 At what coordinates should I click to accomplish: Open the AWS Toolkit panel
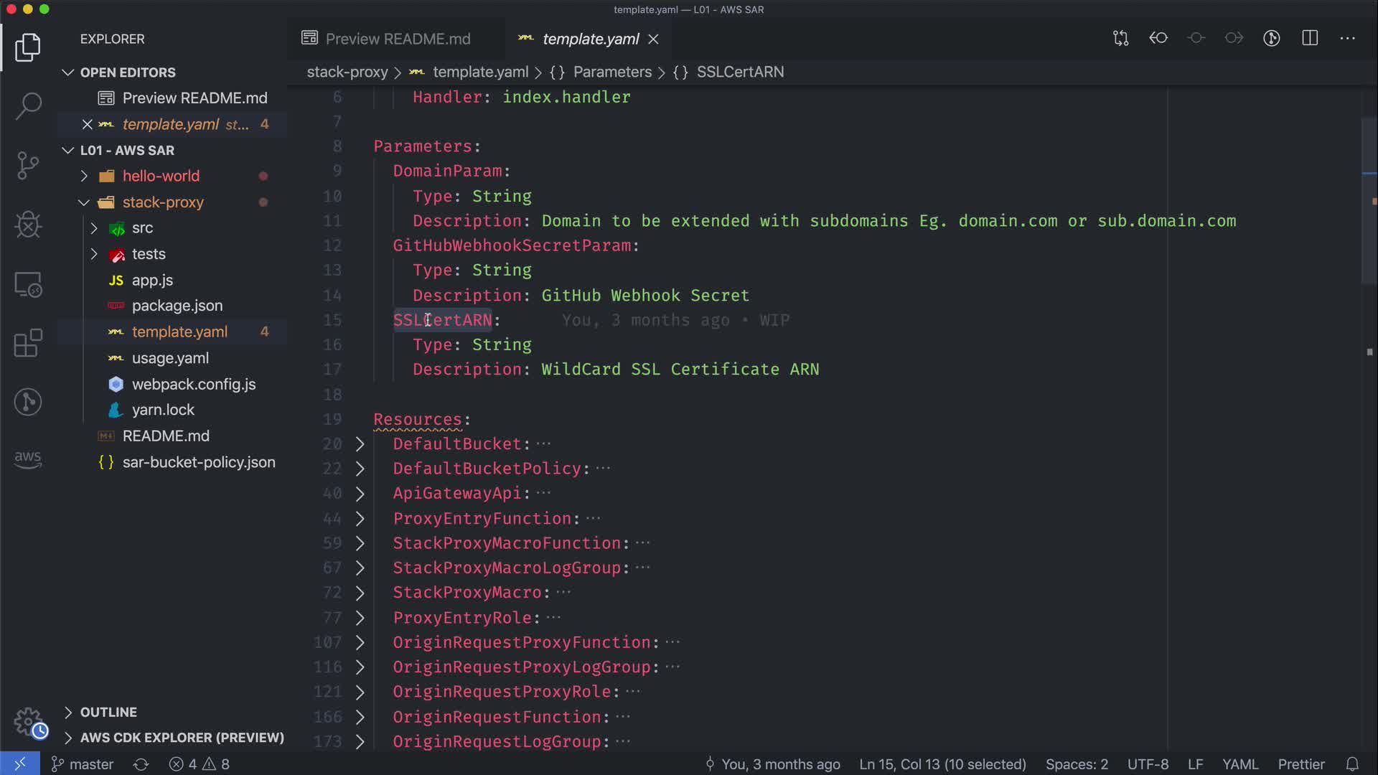point(28,459)
